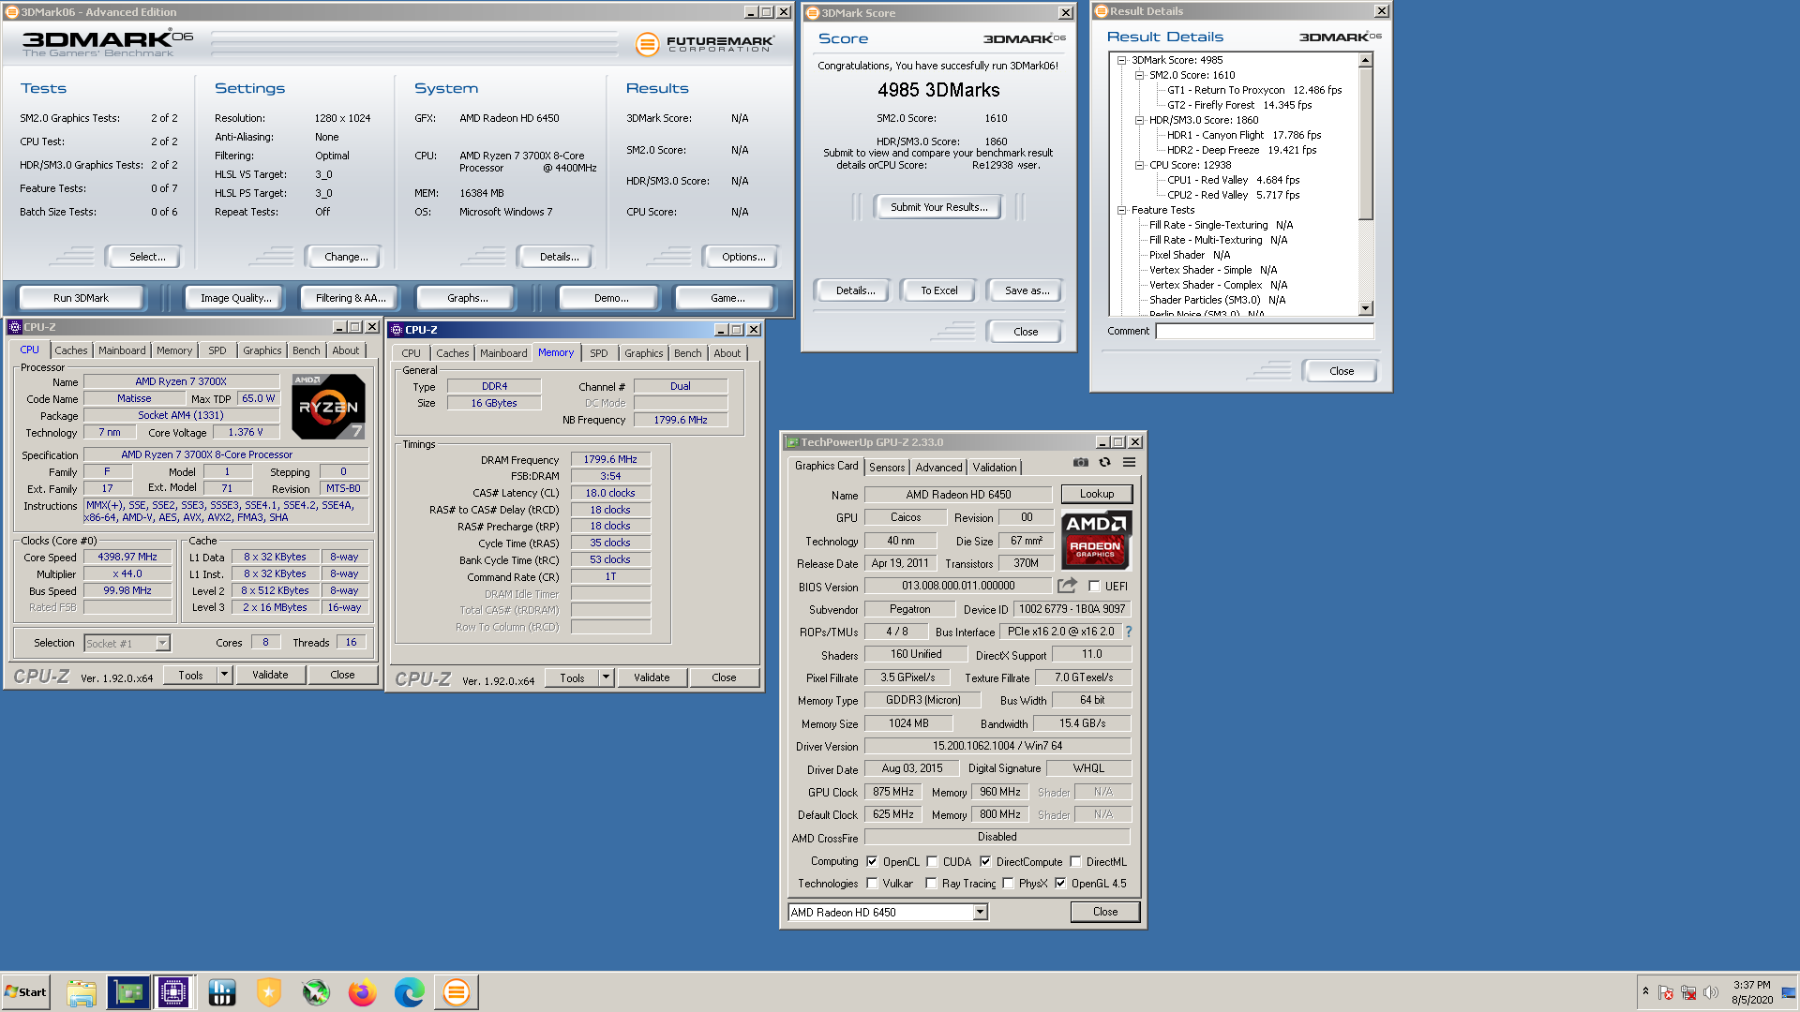Image resolution: width=1800 pixels, height=1012 pixels.
Task: Toggle the OpenGL 4.5 checkbox
Action: coord(1060,884)
